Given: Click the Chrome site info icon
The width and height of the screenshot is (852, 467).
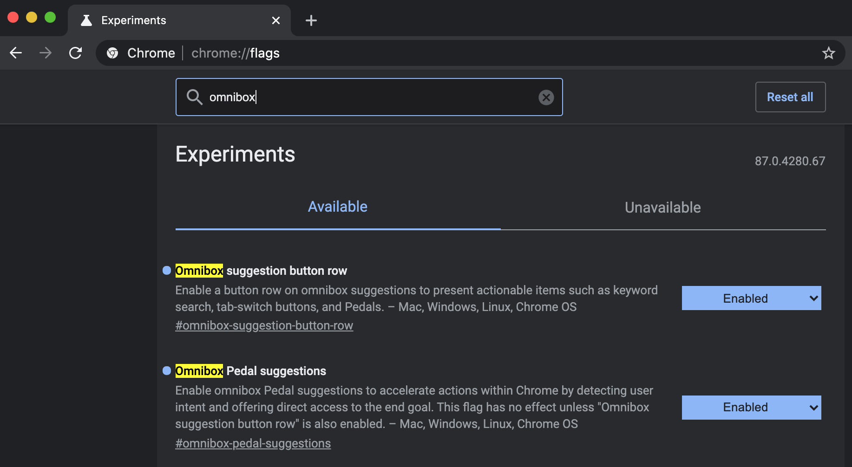Looking at the screenshot, I should (x=112, y=53).
